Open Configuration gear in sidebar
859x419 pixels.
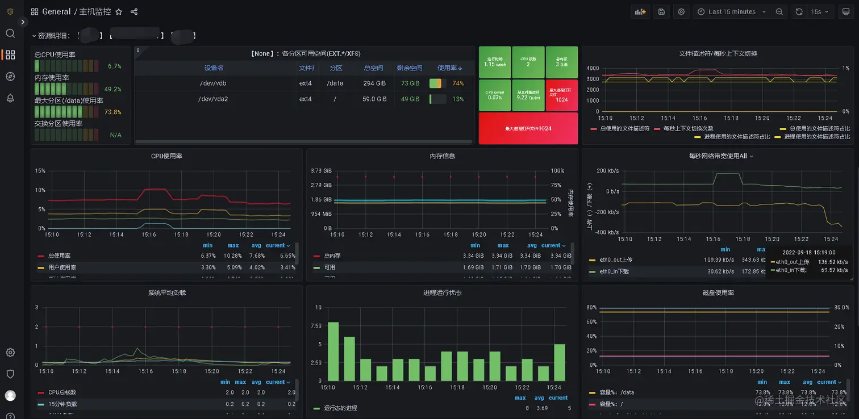pos(10,353)
